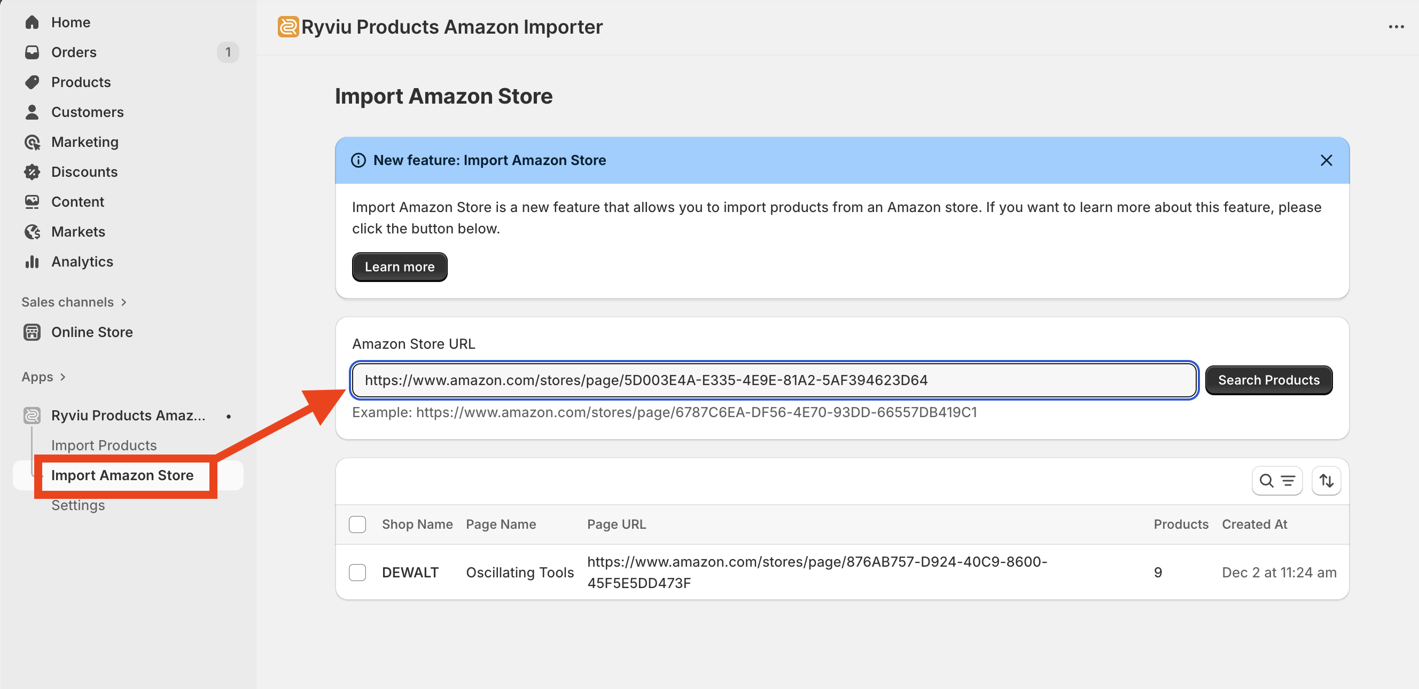Focus the Amazon Store URL field

[774, 380]
